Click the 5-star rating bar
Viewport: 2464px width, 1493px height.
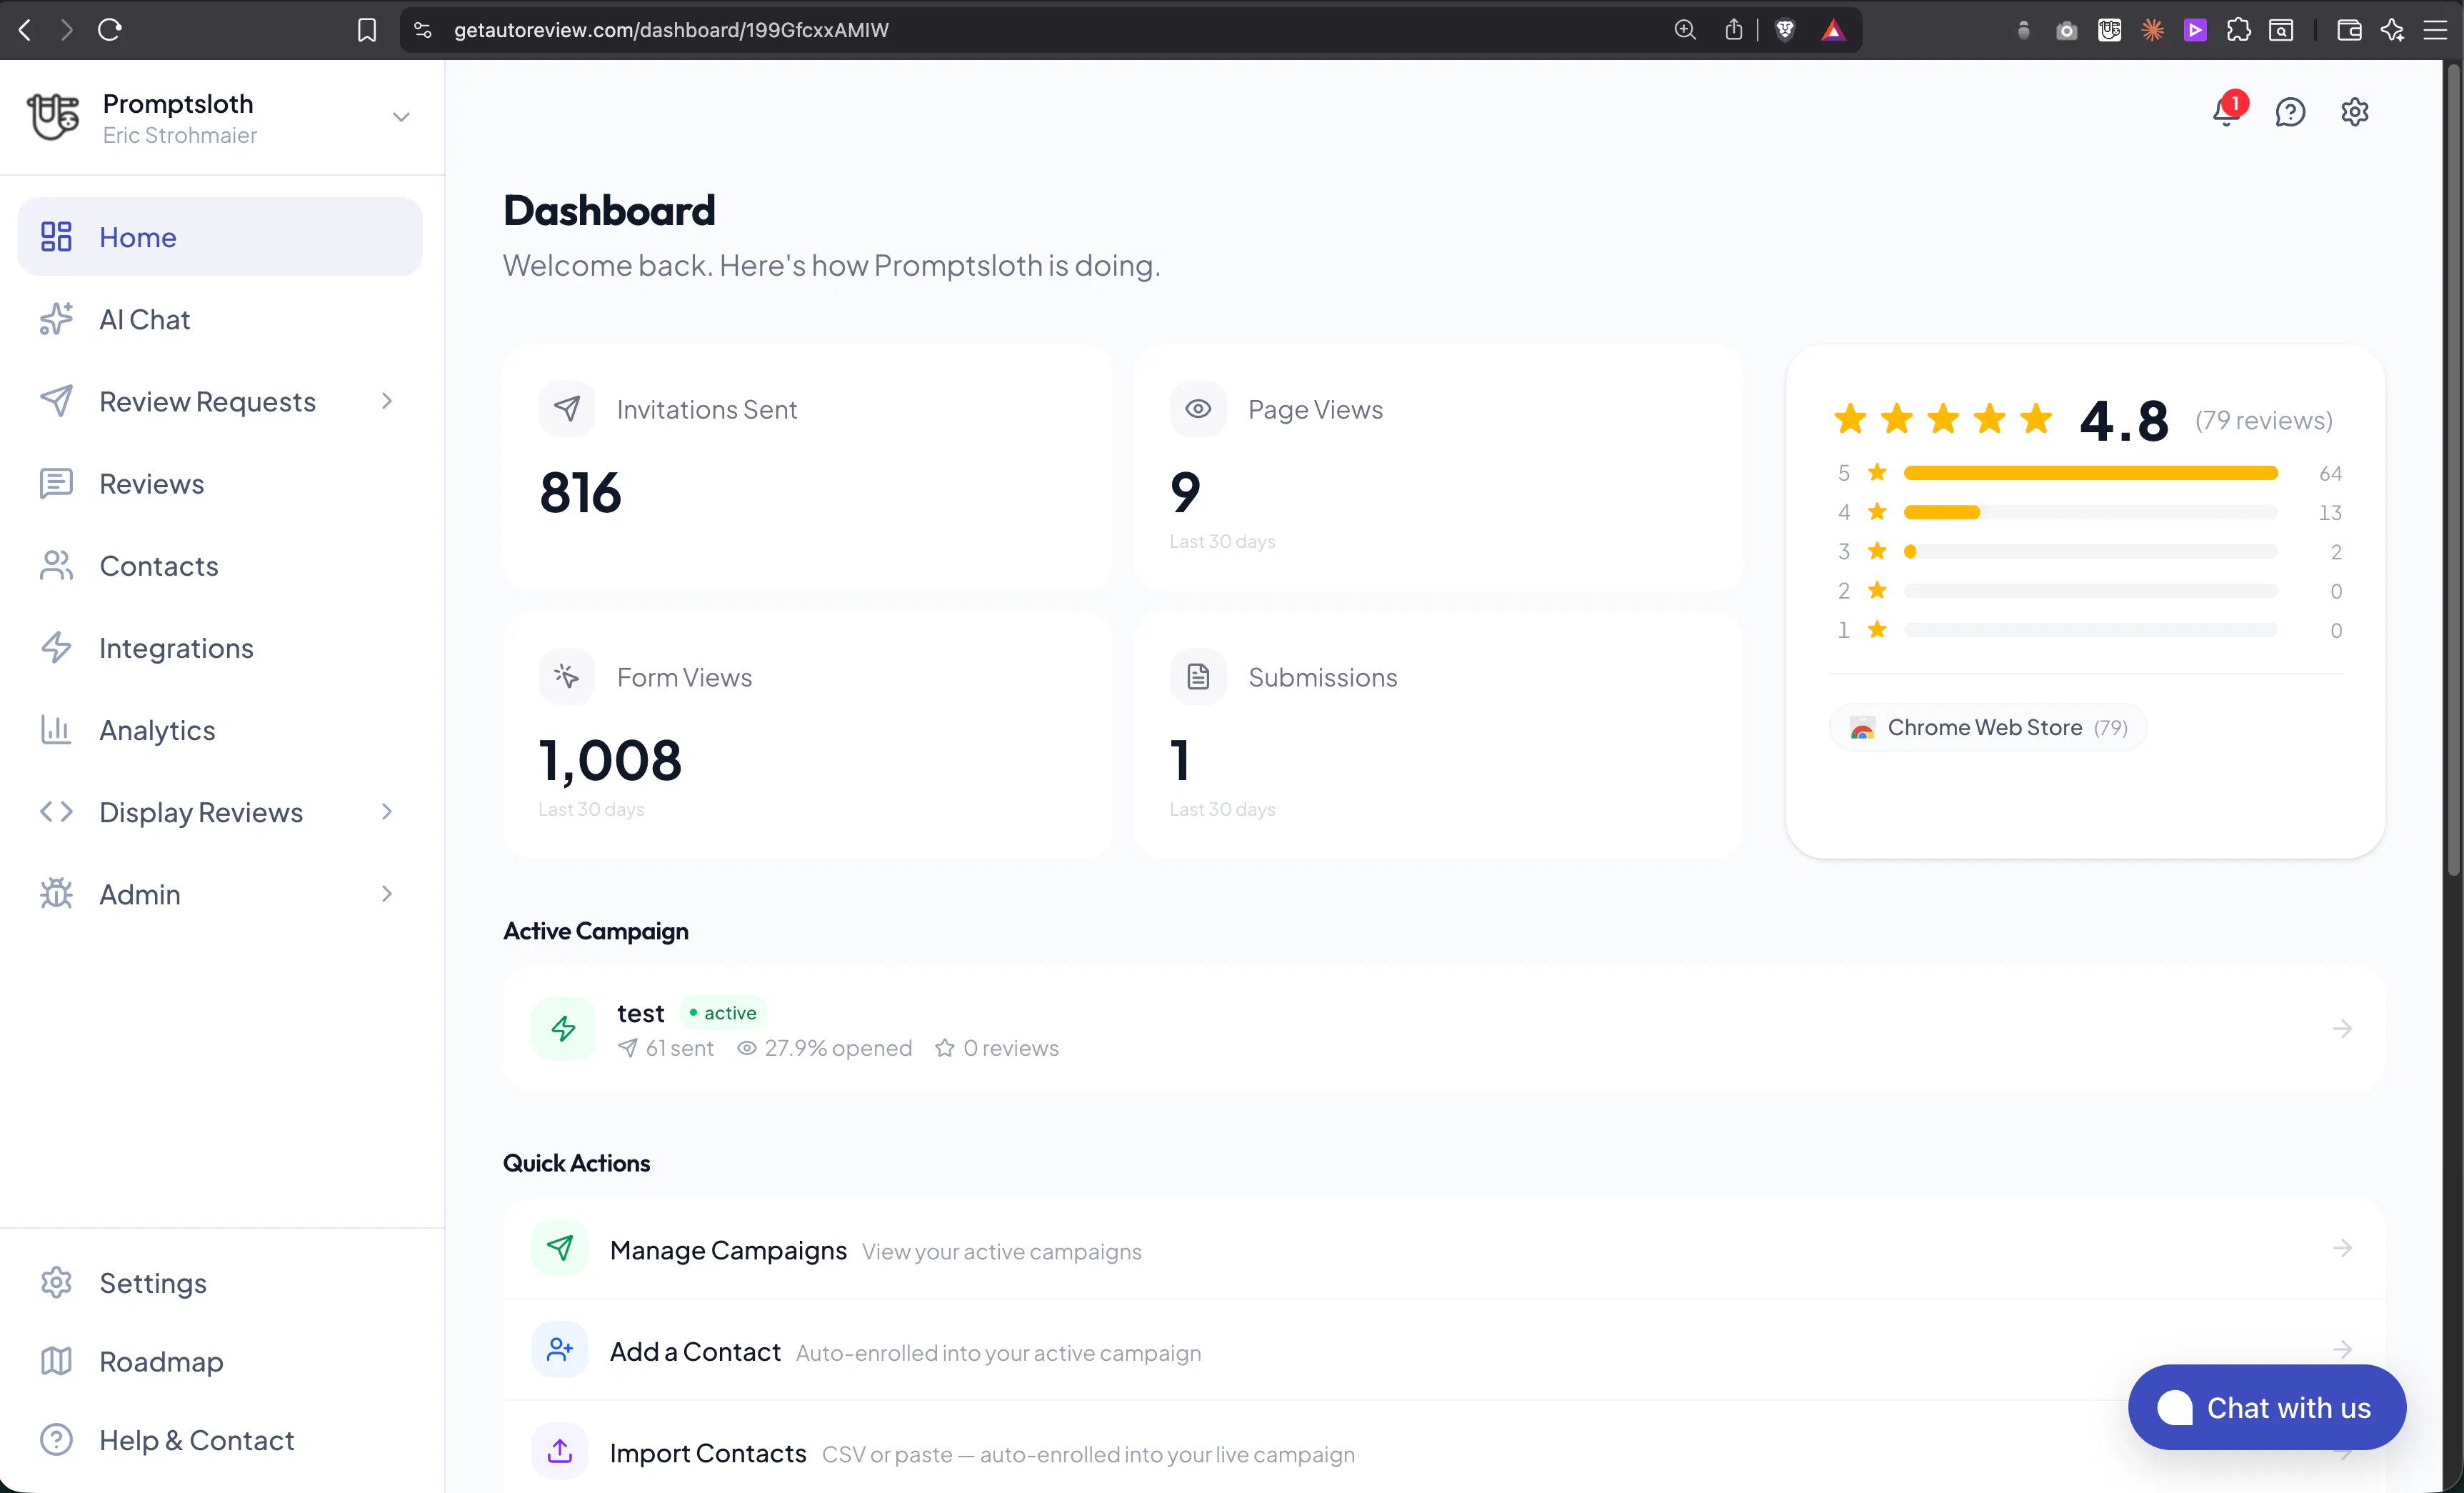[x=2090, y=473]
